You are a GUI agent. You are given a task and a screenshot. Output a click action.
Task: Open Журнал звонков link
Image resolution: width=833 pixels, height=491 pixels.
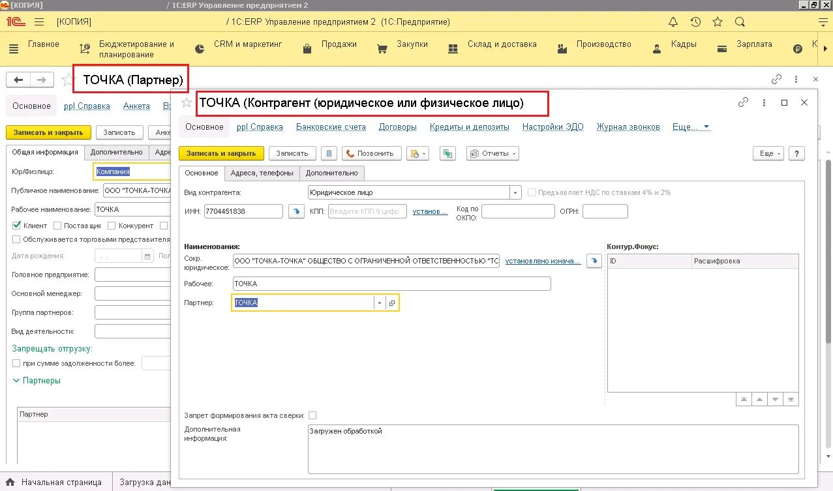(628, 127)
